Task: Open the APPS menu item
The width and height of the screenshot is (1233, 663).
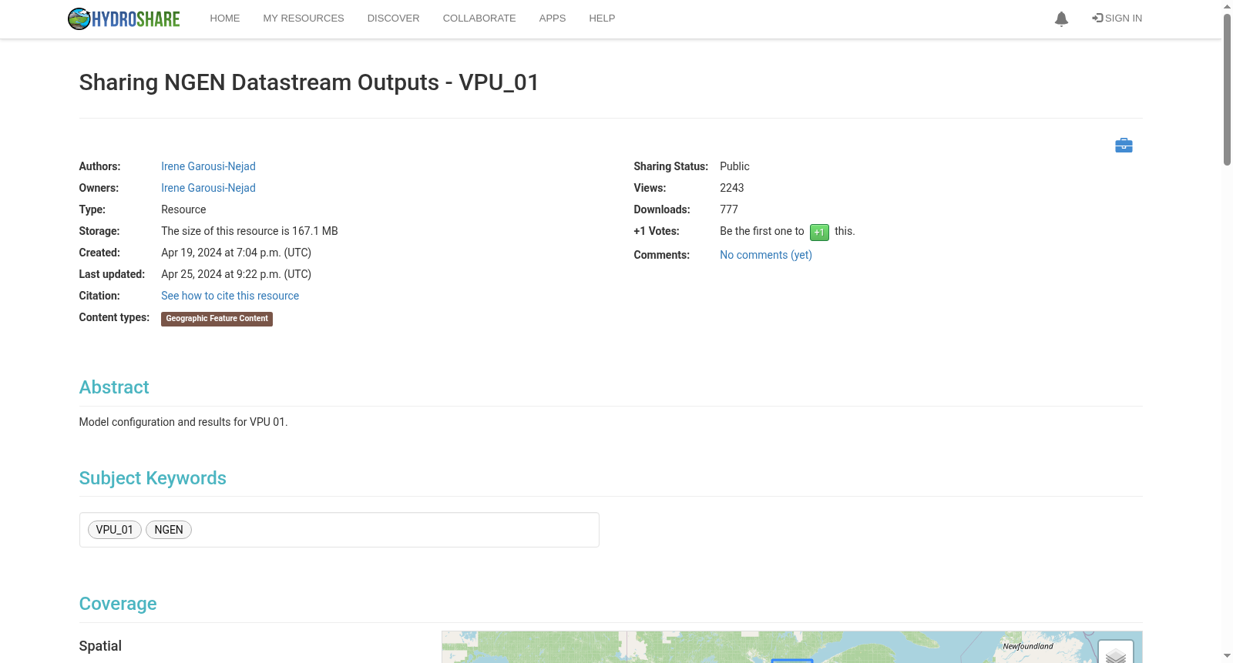Action: coord(553,18)
